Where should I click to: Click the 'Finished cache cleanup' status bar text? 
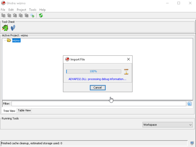point(31,143)
